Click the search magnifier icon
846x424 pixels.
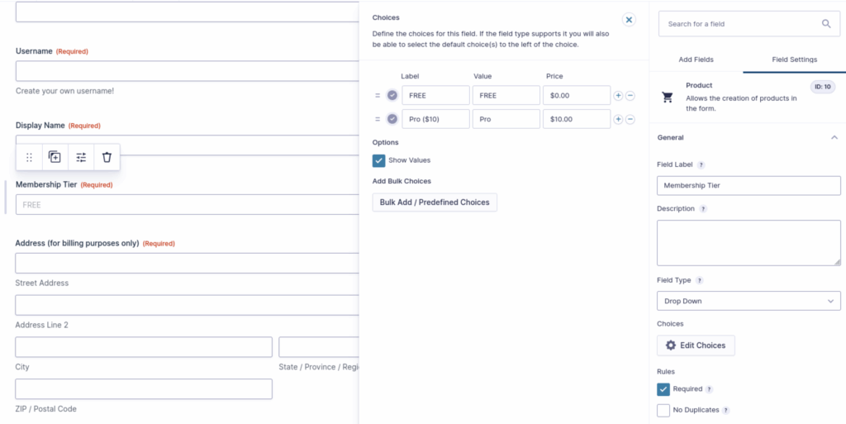click(826, 24)
